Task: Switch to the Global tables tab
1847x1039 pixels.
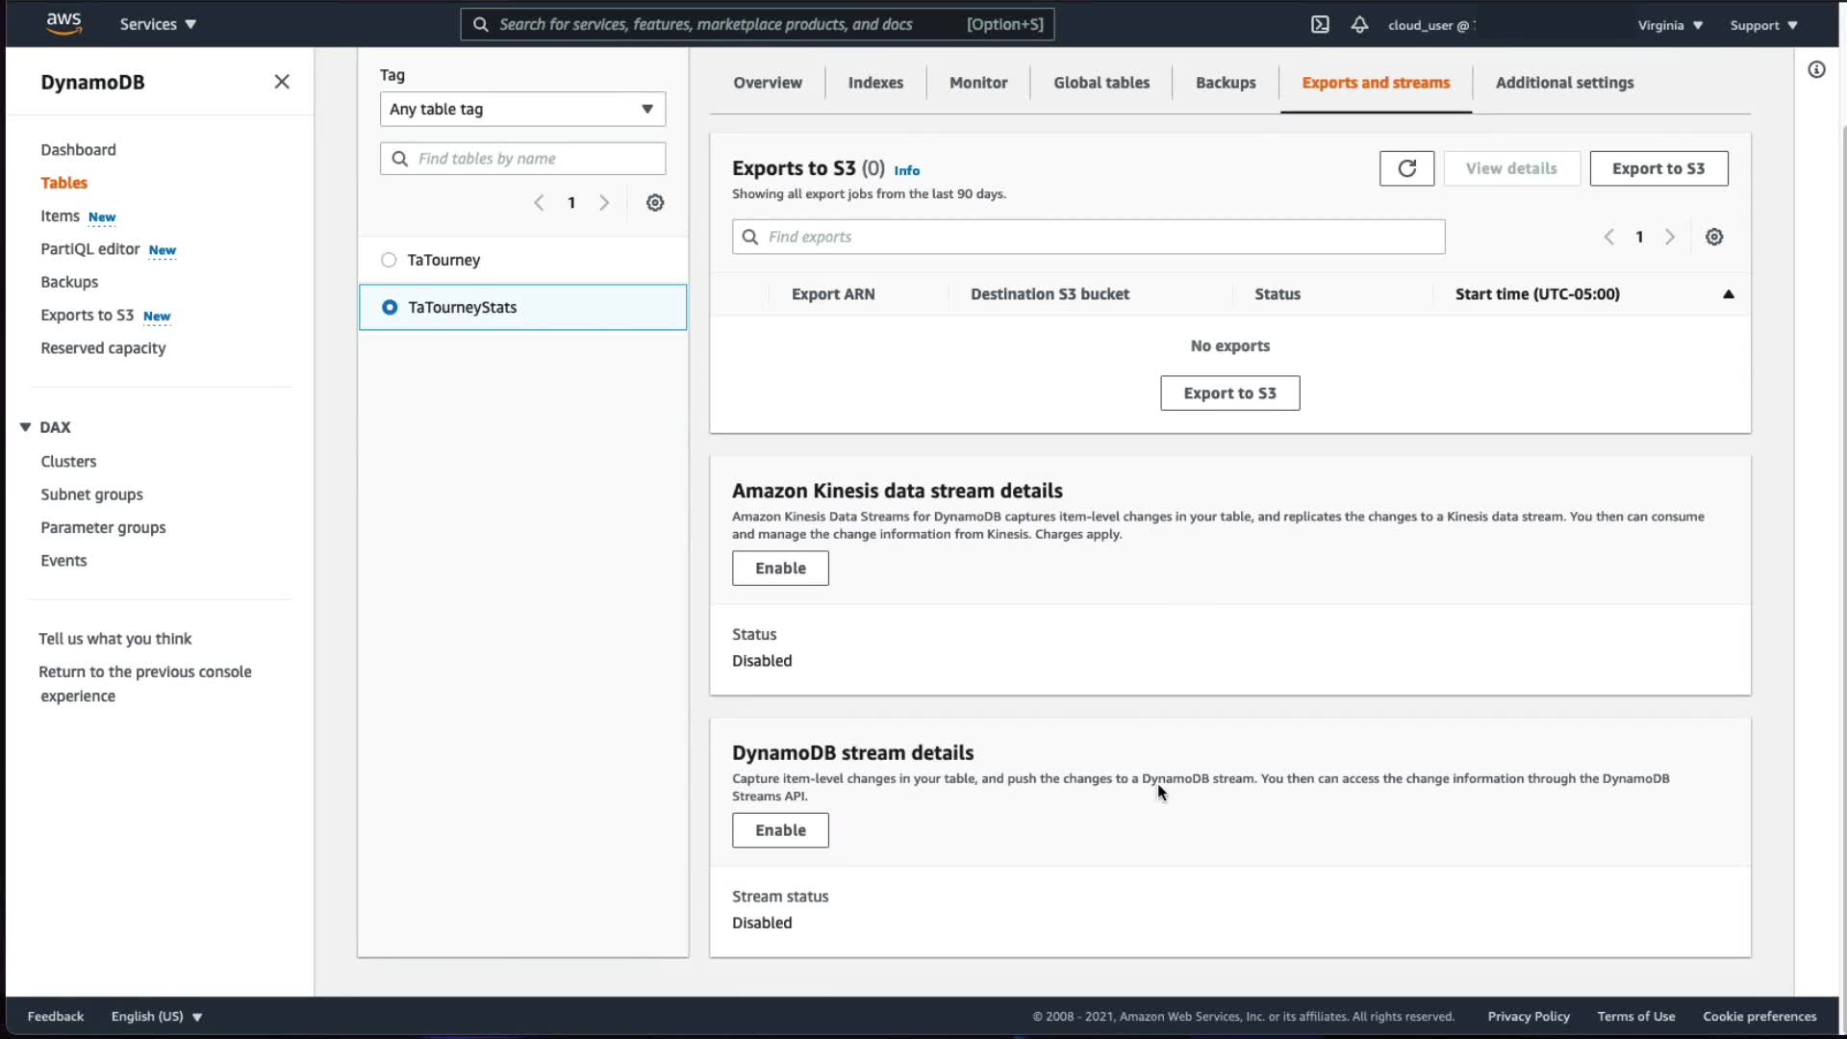Action: pyautogui.click(x=1101, y=83)
